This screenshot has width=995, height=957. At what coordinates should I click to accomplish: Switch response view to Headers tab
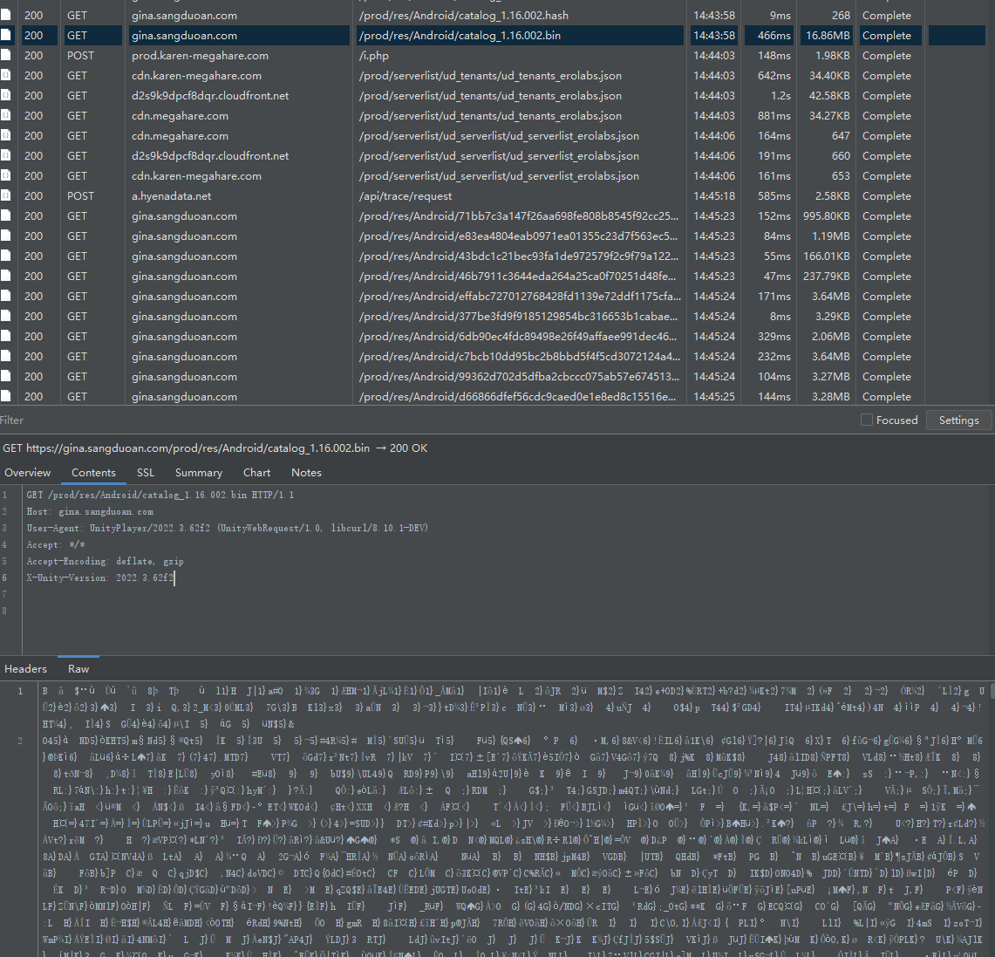(26, 669)
